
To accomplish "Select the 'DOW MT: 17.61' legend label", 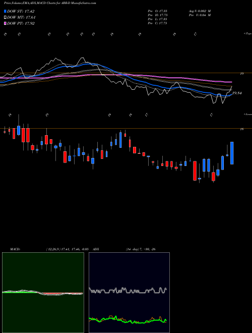I will tap(21, 18).
